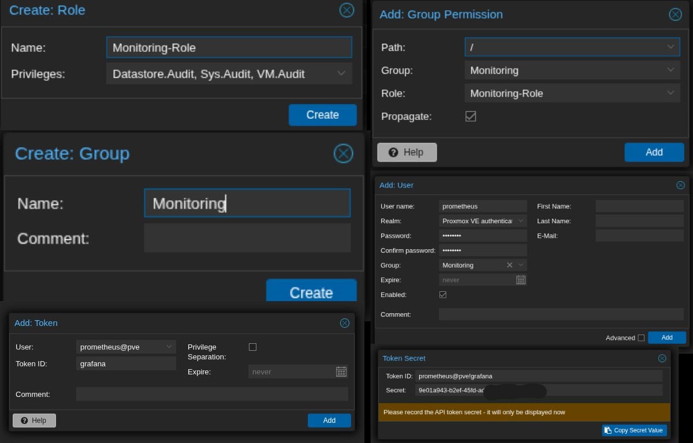The height and width of the screenshot is (443, 693).
Task: Click the User name field containing prometheus
Action: (x=483, y=206)
